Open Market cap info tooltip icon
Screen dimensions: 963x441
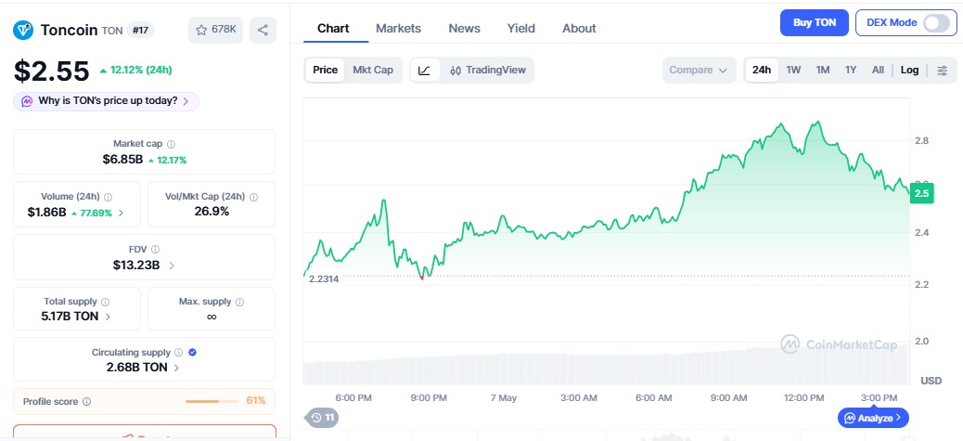(x=172, y=144)
